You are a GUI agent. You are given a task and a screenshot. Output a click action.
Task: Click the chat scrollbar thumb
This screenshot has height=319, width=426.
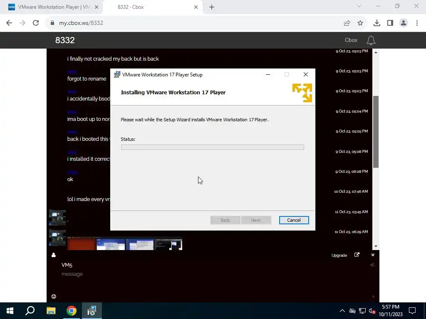(376, 132)
